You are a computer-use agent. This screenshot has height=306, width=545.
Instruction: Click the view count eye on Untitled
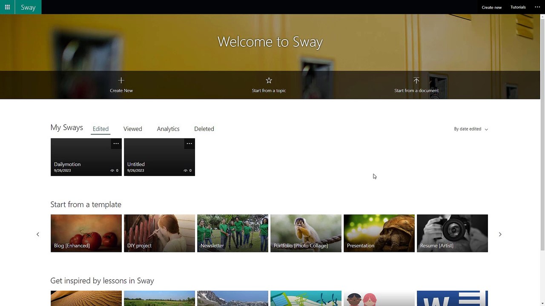coord(186,170)
